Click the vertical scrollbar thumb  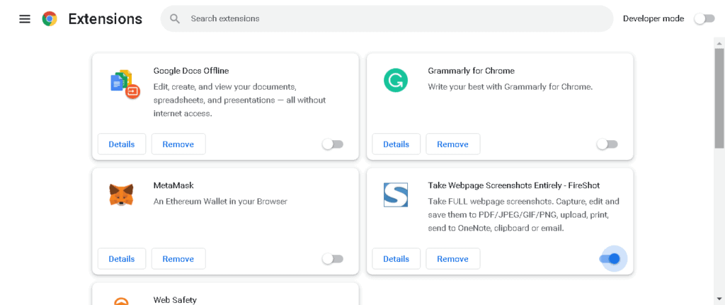coord(719,98)
